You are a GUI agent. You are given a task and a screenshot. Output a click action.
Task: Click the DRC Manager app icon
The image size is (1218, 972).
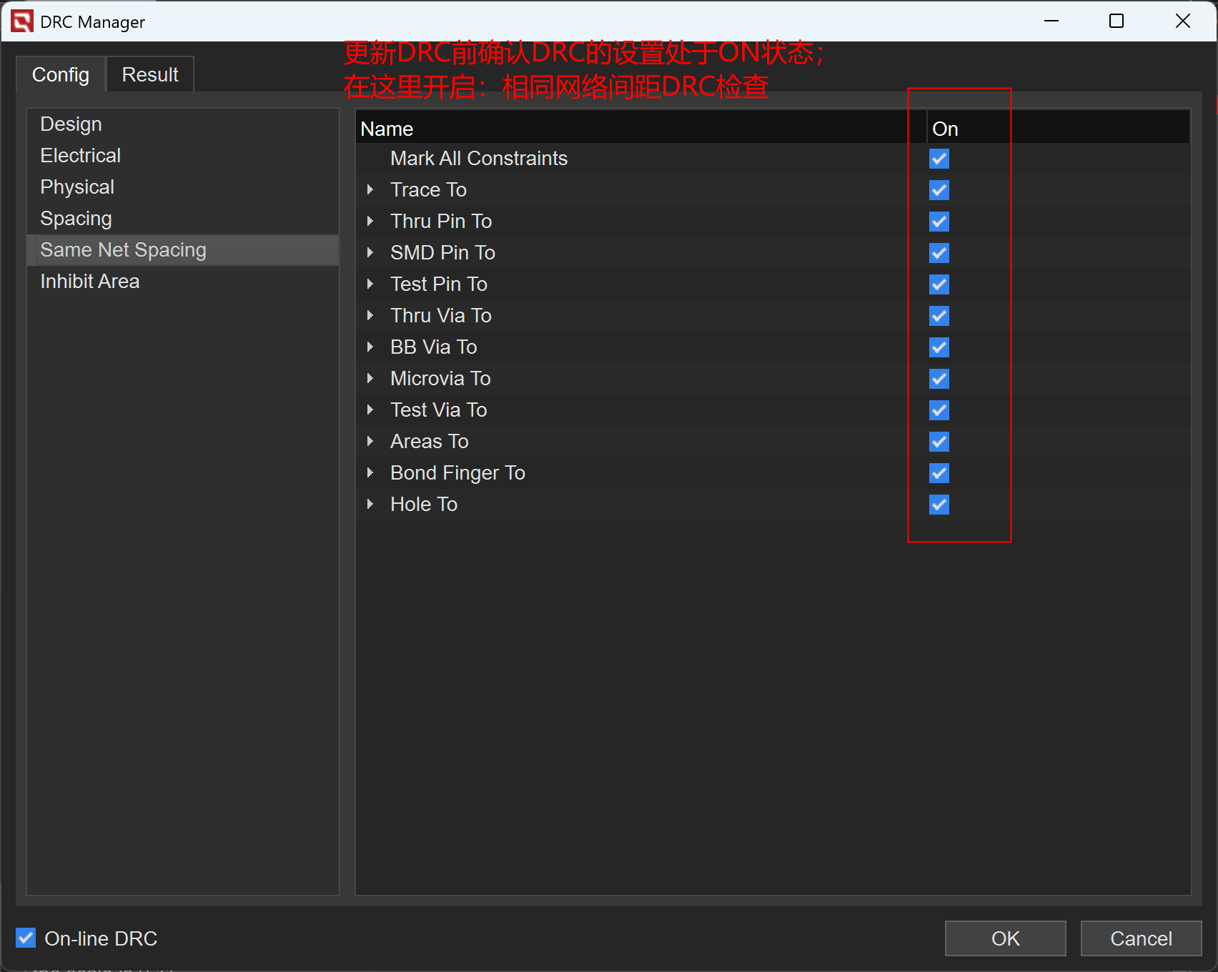tap(21, 21)
